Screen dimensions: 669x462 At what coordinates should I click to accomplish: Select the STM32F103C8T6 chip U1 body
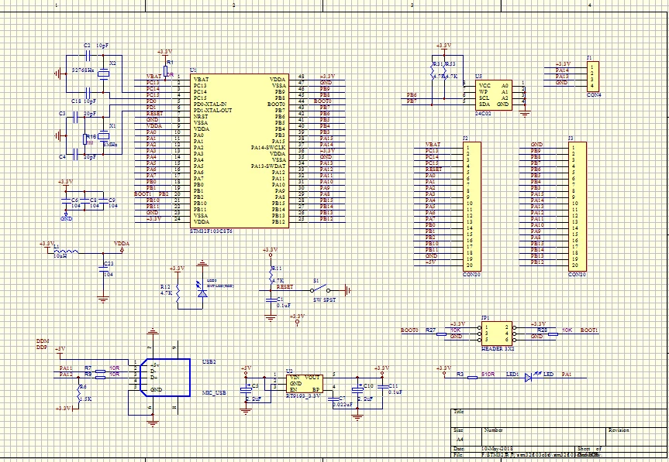pyautogui.click(x=240, y=151)
